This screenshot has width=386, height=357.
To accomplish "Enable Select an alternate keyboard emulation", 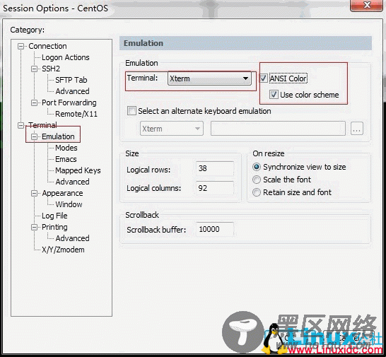I will 131,111.
